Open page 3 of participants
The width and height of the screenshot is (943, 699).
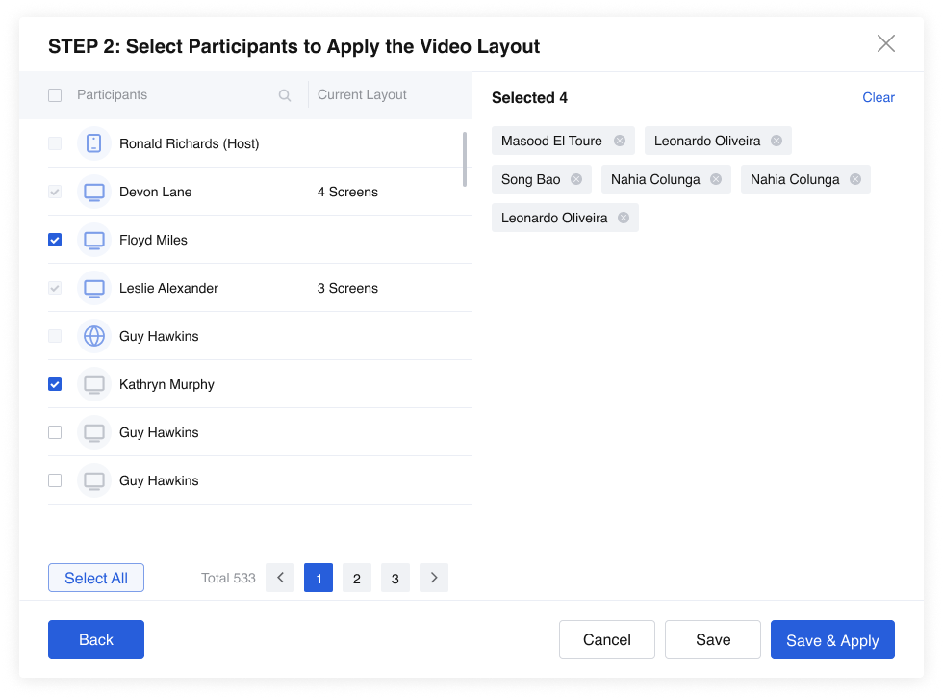(395, 578)
